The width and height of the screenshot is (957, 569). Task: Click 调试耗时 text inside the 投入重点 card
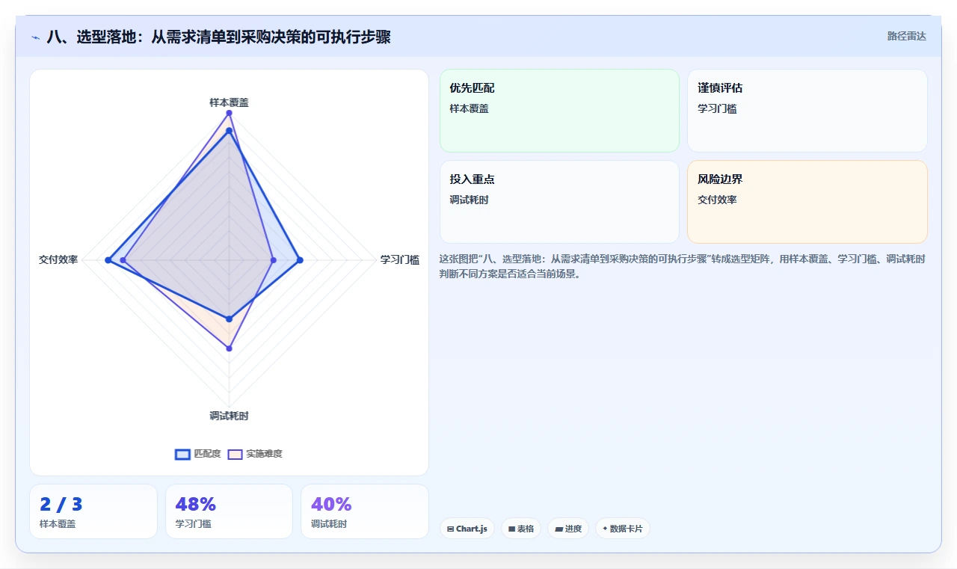(469, 200)
